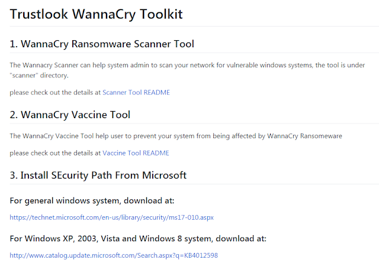The image size is (379, 273).
Task: Click text 'For general windows system, download at:'
Action: pyautogui.click(x=92, y=201)
